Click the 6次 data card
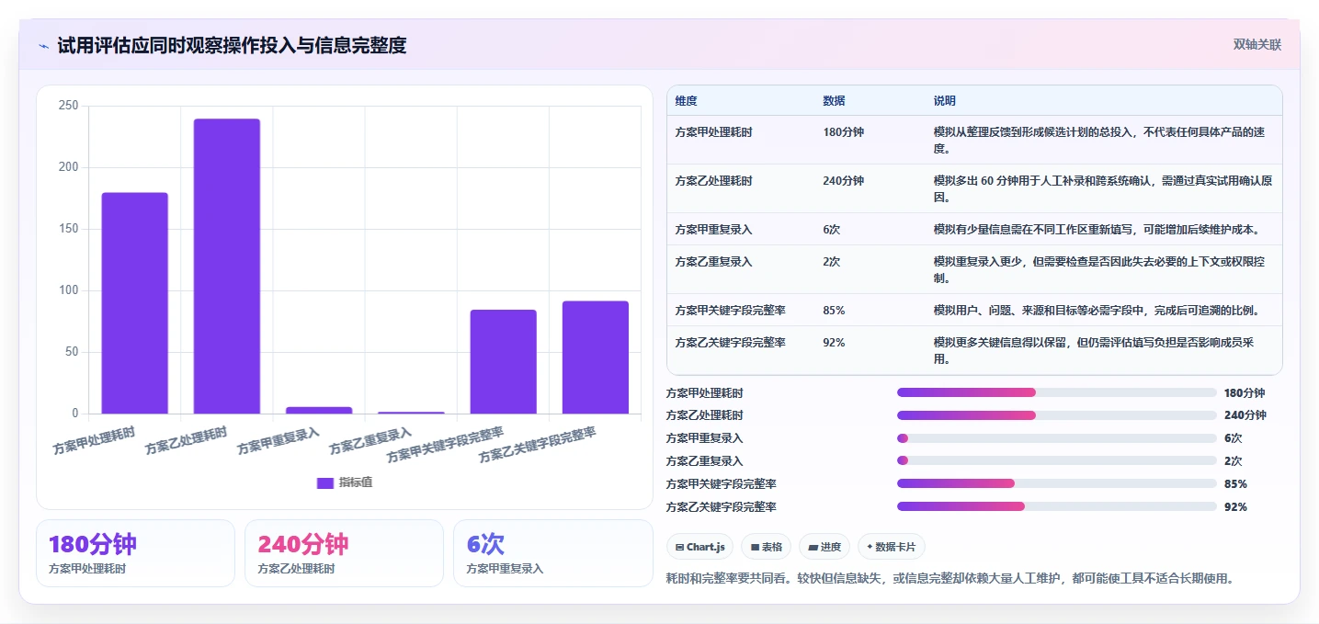Screen dimensions: 1319x624 coord(552,553)
